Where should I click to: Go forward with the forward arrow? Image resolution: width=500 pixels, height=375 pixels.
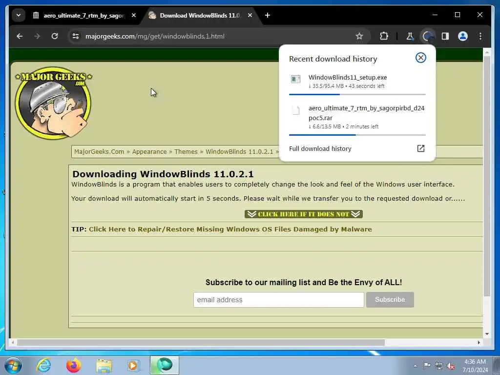pos(37,36)
